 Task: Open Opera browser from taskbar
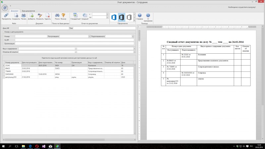pyautogui.click(x=37, y=146)
